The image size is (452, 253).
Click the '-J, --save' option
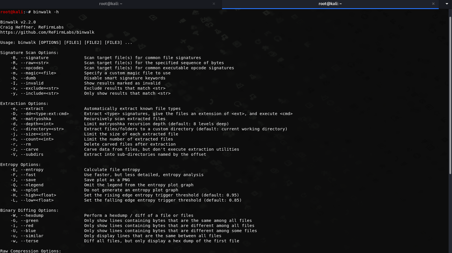[x=23, y=180]
